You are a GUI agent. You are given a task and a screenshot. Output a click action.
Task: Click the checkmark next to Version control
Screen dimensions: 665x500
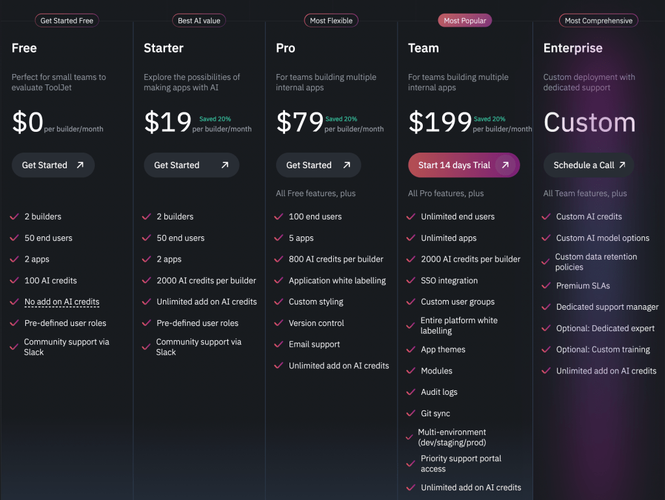[278, 323]
